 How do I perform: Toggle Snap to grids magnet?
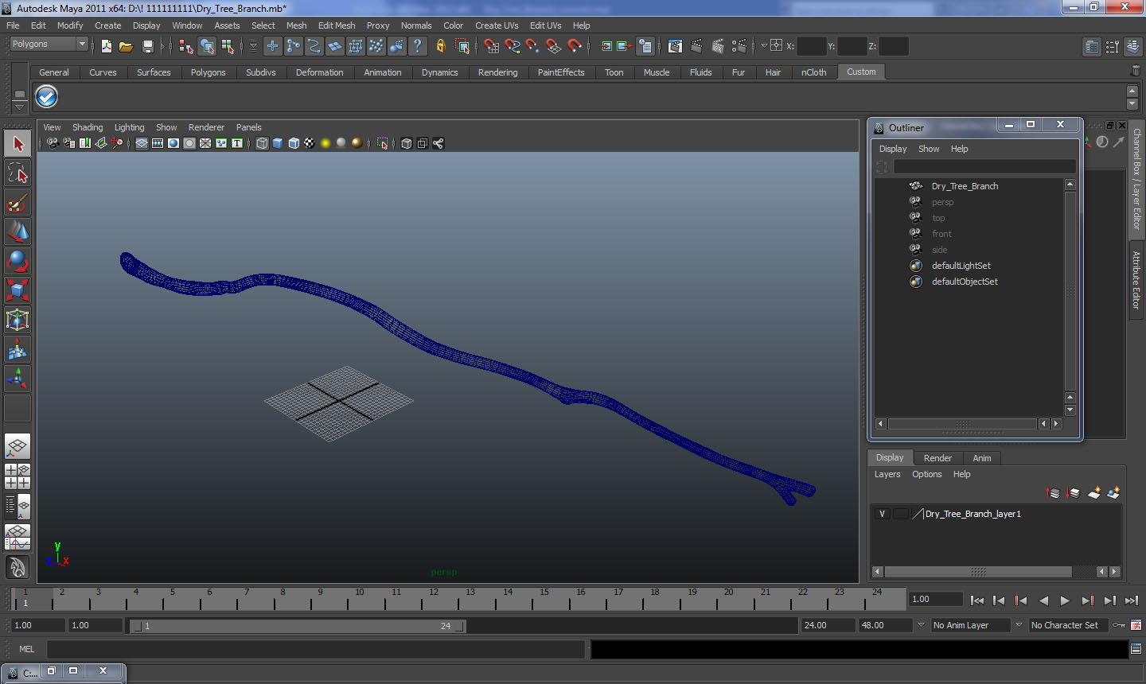pyautogui.click(x=491, y=46)
